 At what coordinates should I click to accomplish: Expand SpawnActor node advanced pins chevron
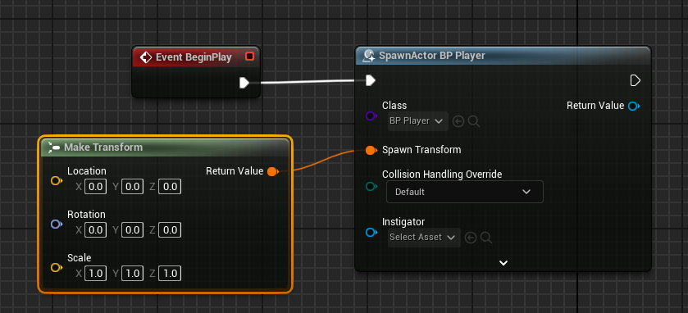(503, 263)
